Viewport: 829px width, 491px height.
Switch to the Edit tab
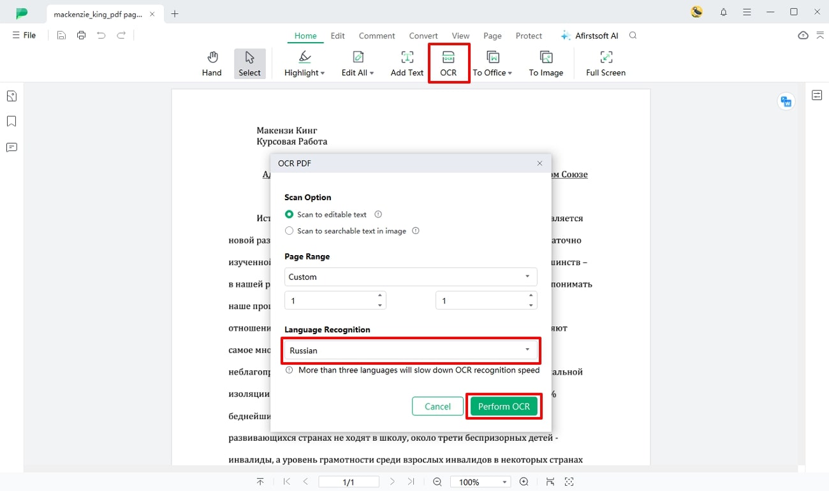[338, 36]
